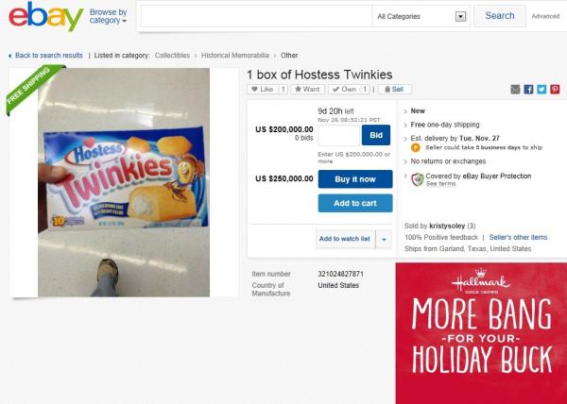This screenshot has width=567, height=404.
Task: Click the bid amount input field
Action: click(x=337, y=135)
